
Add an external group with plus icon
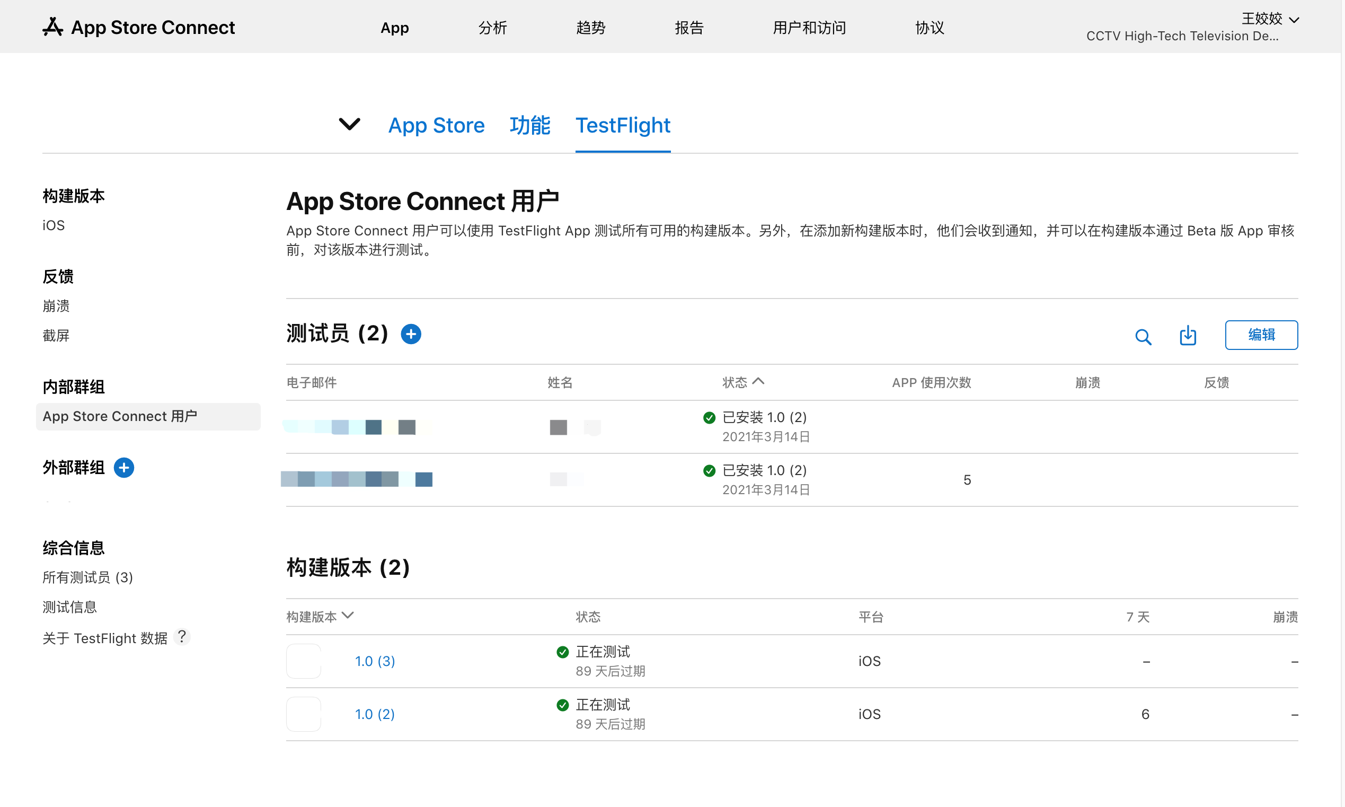tap(124, 468)
